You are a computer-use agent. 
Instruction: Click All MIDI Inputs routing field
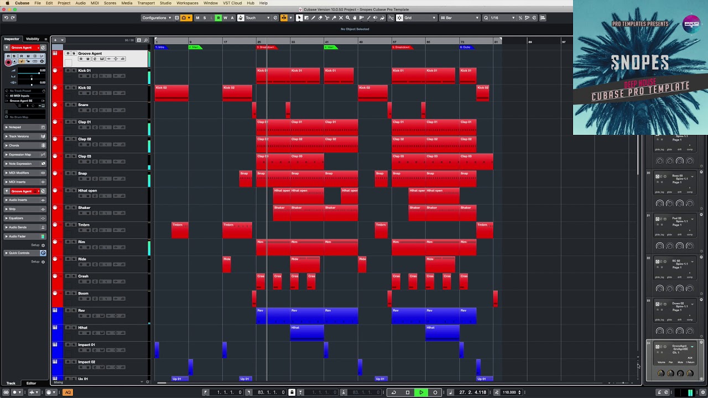pos(25,96)
